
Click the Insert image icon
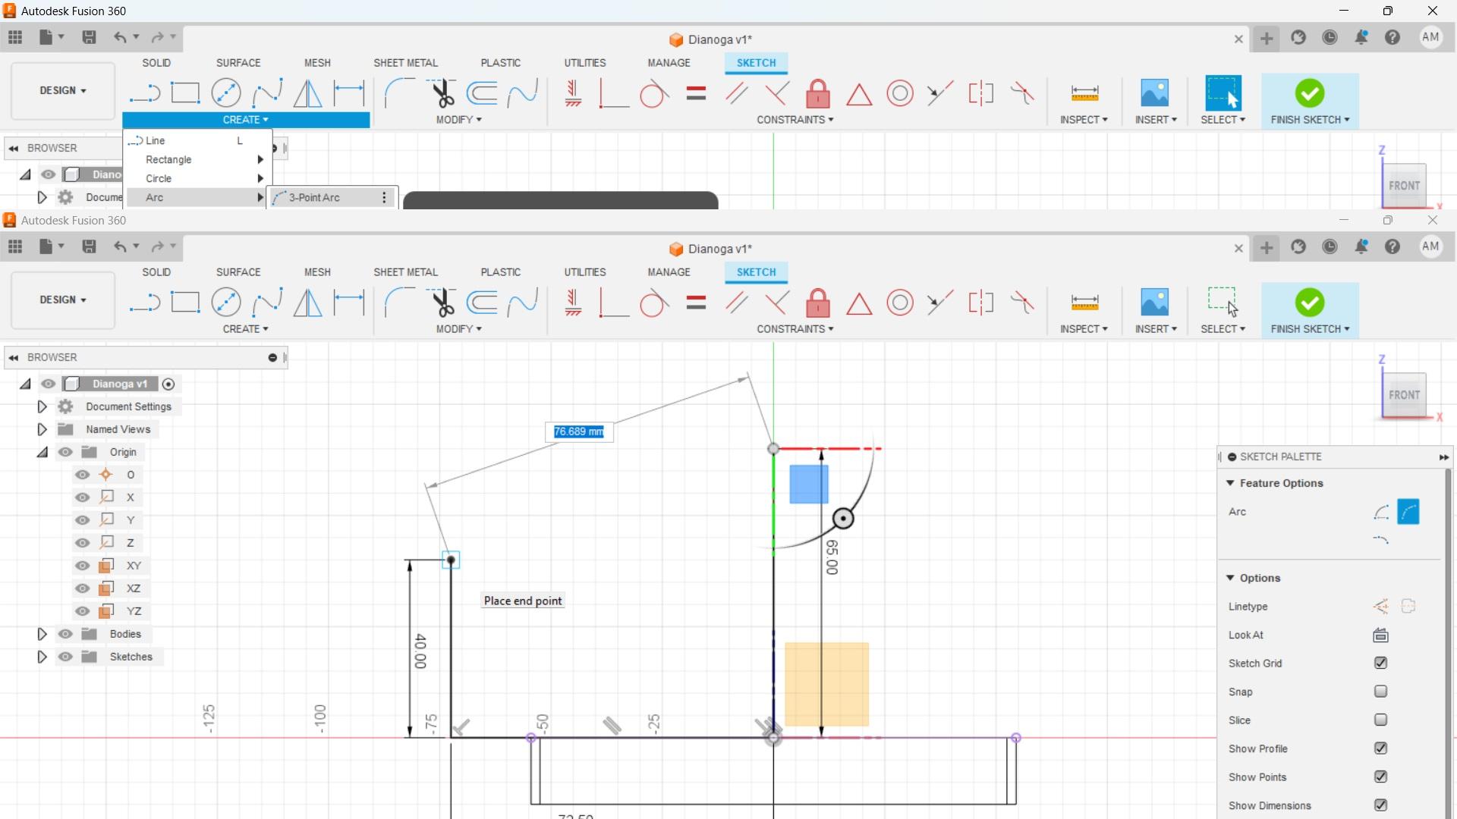pos(1154,303)
